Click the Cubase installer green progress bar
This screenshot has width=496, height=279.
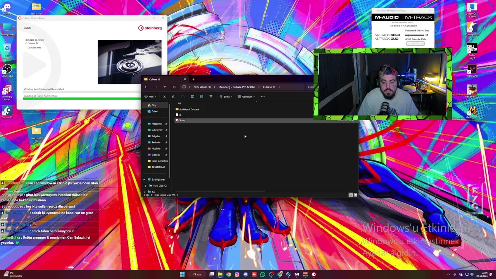point(82,98)
